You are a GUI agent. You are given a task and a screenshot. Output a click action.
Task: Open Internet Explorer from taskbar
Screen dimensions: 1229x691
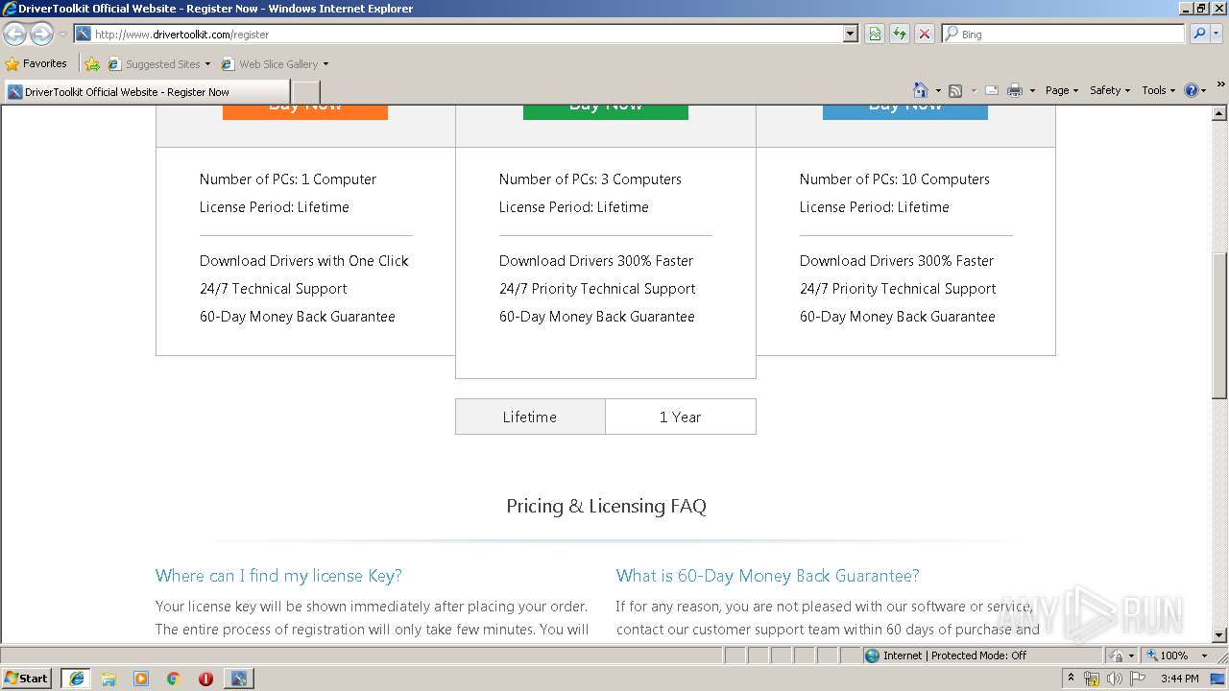coord(76,679)
